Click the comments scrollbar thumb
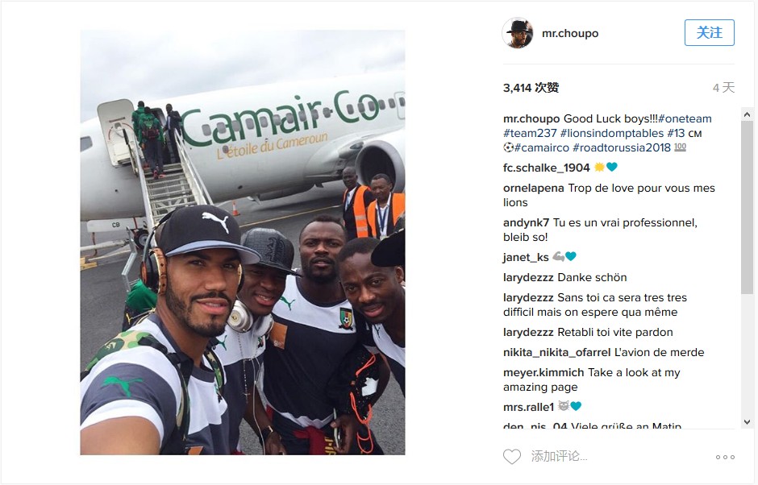Viewport: 758px width, 485px height. [x=747, y=207]
